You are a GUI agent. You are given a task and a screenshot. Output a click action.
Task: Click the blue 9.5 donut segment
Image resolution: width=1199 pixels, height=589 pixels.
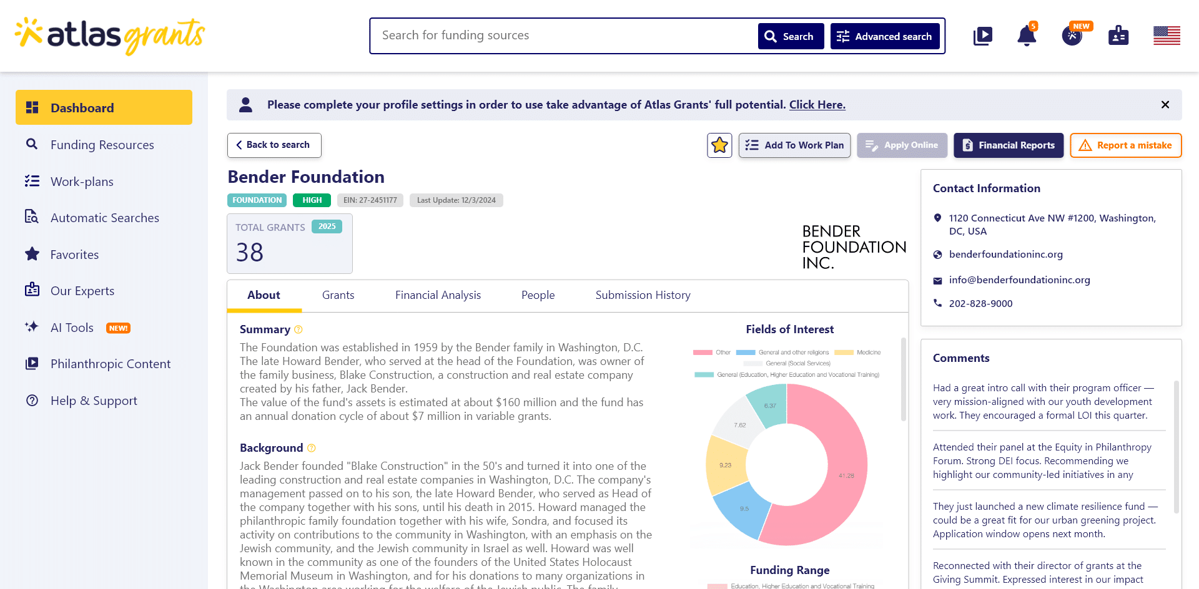tap(744, 509)
